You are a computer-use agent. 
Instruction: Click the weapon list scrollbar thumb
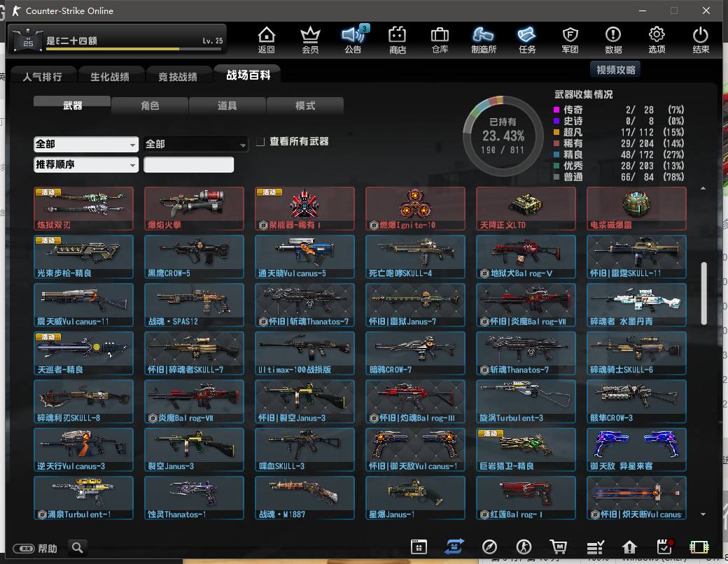coord(703,294)
